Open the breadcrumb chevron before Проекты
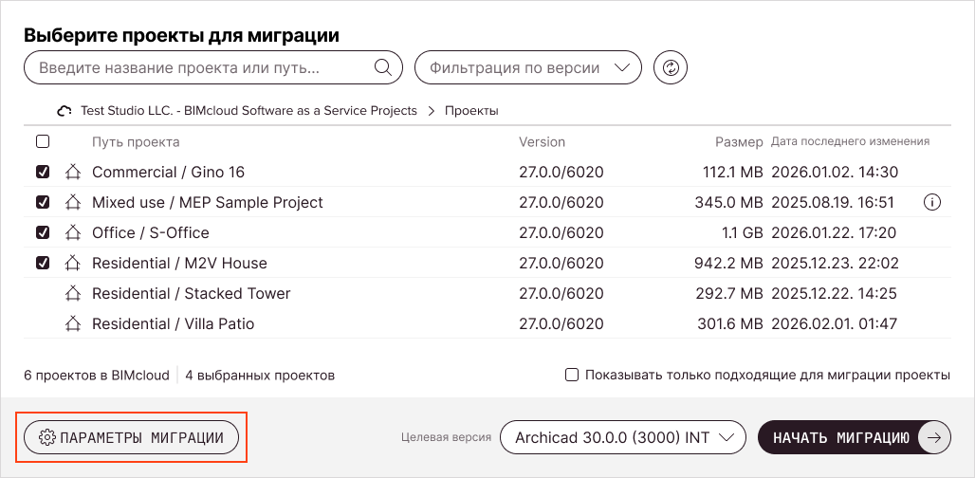 point(431,111)
